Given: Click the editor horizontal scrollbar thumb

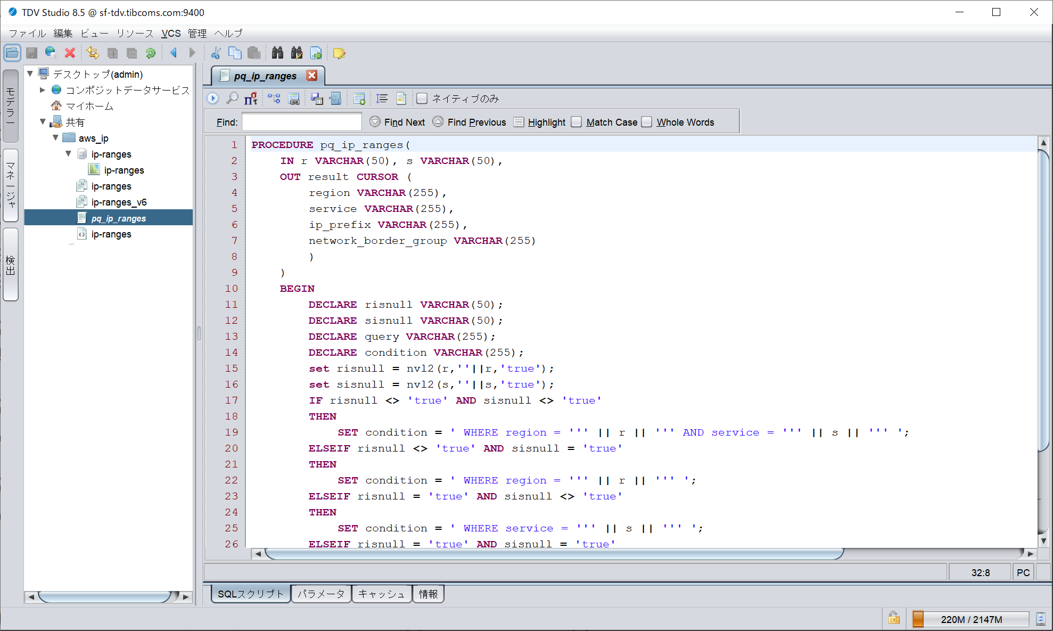Looking at the screenshot, I should point(555,554).
